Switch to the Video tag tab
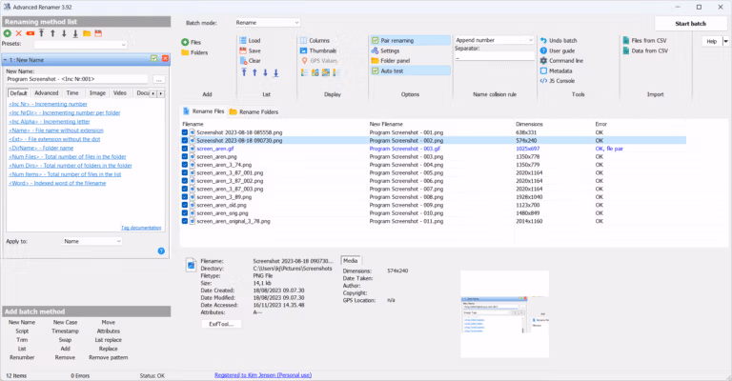732x381 pixels. 120,93
